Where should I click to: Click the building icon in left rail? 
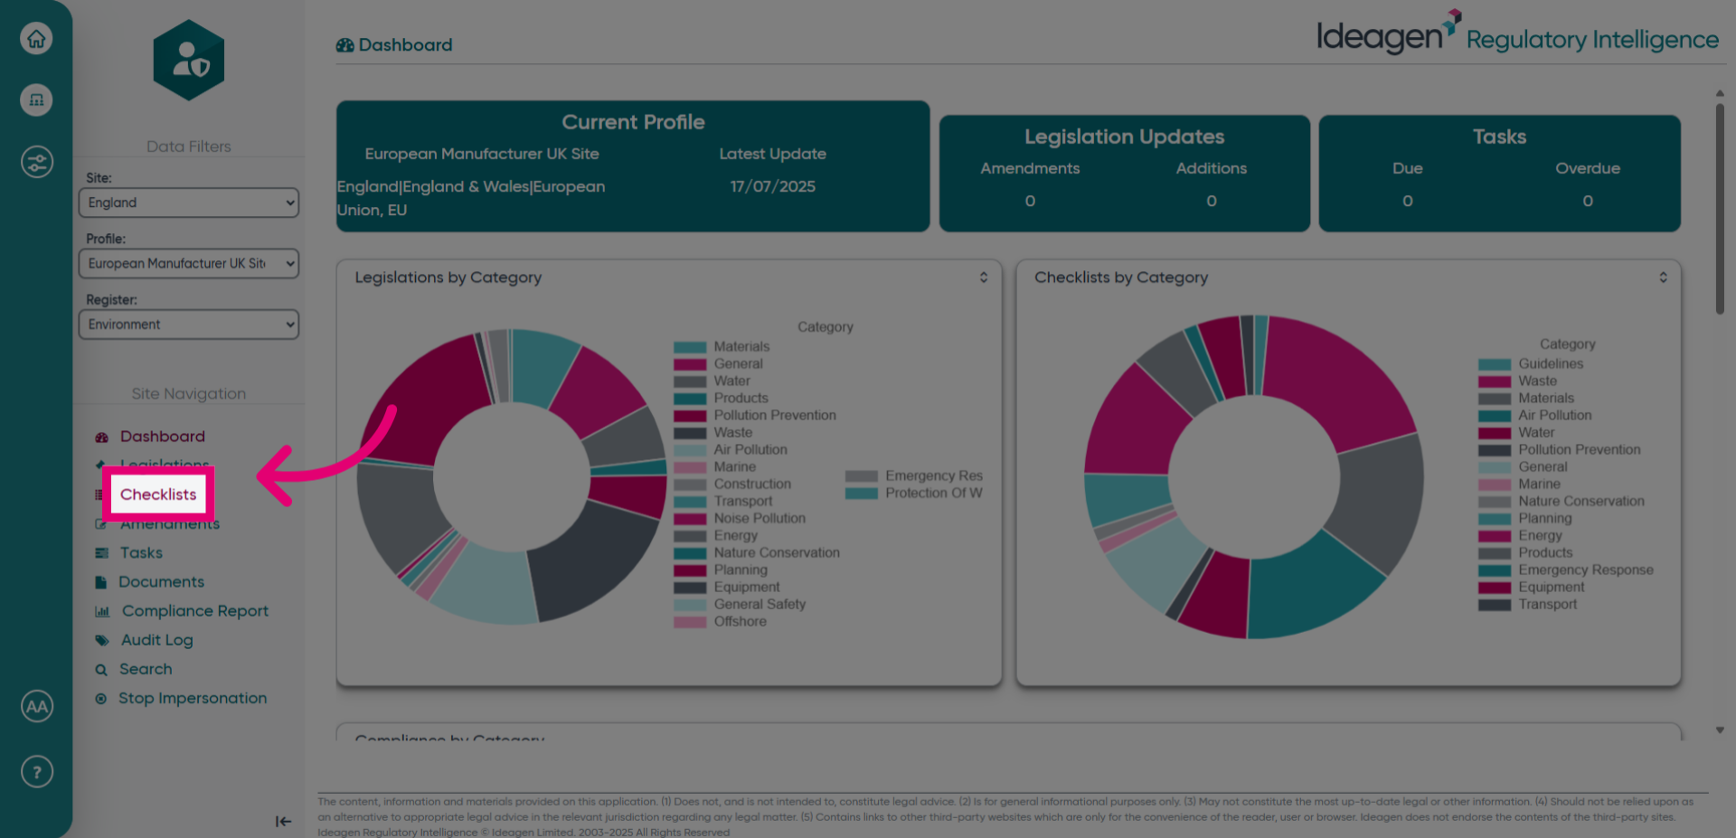pyautogui.click(x=36, y=99)
